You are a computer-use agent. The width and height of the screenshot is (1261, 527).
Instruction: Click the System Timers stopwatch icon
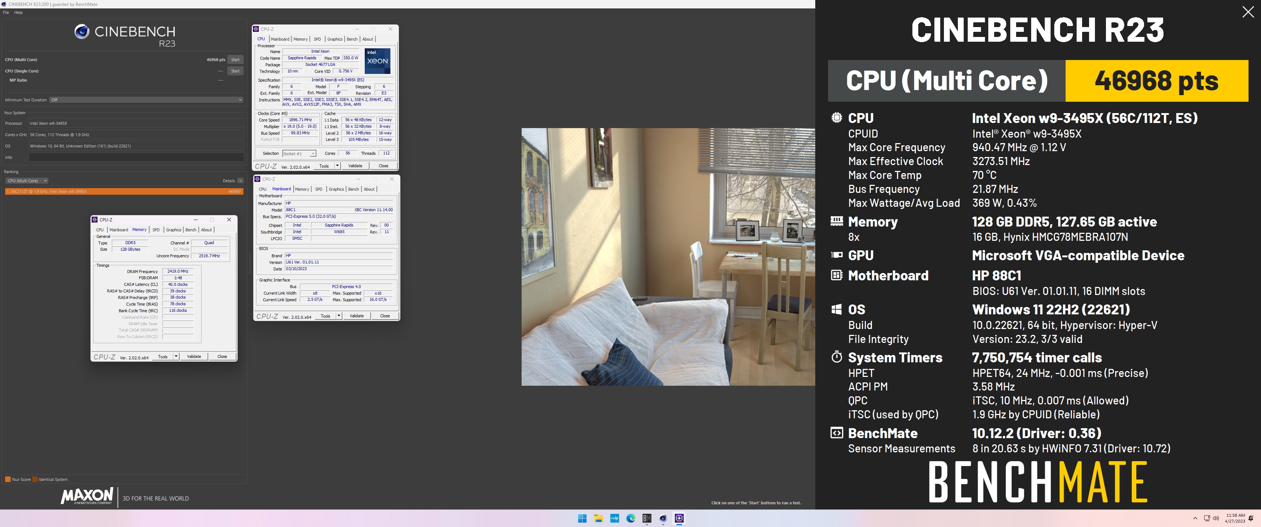pos(837,357)
